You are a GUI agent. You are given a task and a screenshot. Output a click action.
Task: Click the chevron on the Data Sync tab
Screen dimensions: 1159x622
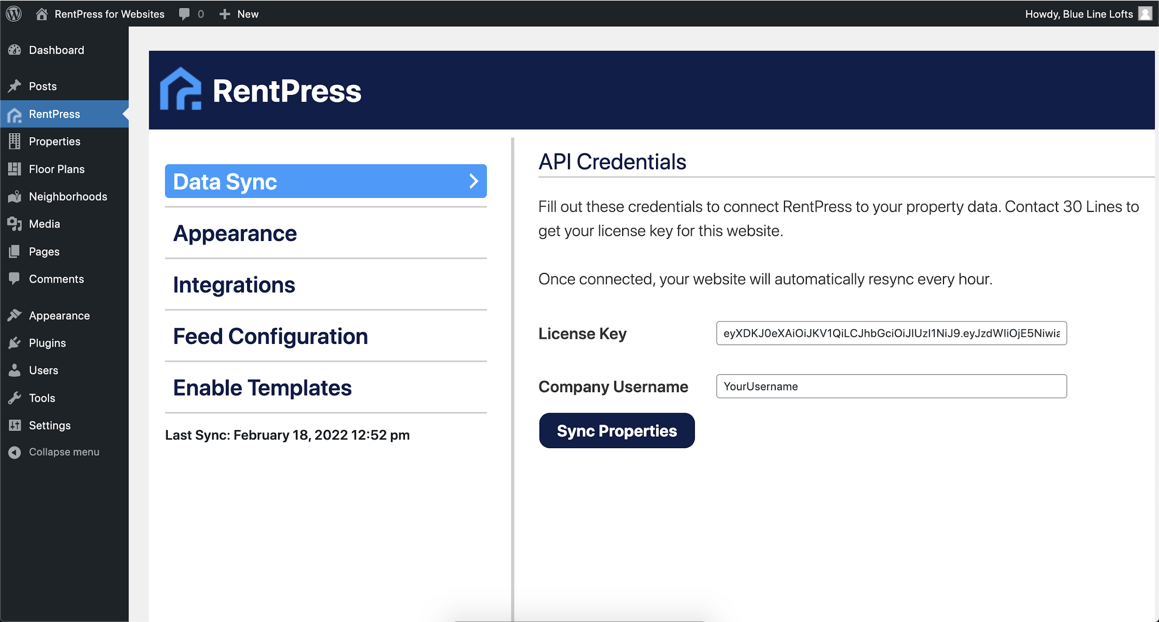pyautogui.click(x=473, y=181)
